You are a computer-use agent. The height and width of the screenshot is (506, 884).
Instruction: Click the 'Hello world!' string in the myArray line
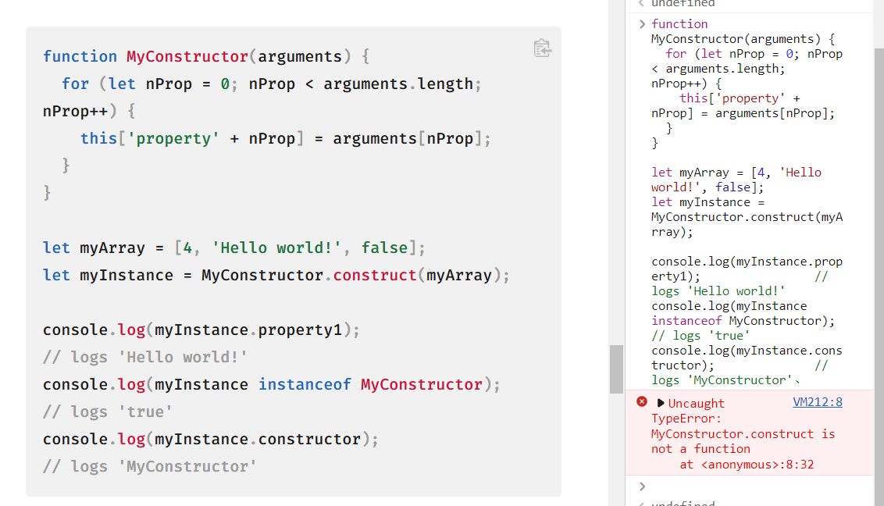tap(276, 248)
